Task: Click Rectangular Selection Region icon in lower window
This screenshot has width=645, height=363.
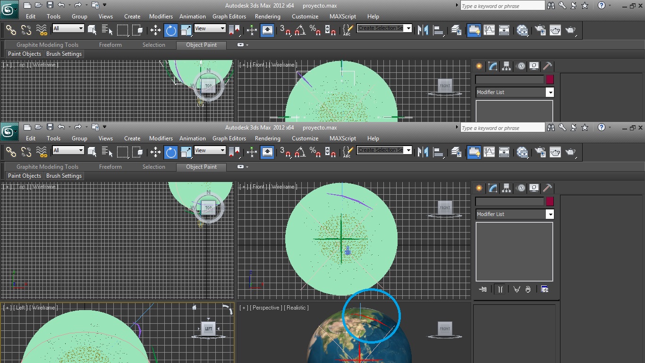Action: click(x=123, y=152)
